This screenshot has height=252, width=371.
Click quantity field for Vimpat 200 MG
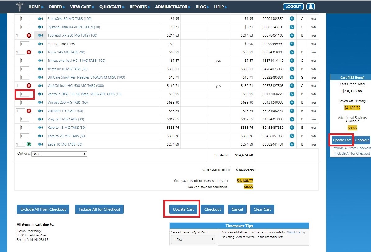[24, 102]
